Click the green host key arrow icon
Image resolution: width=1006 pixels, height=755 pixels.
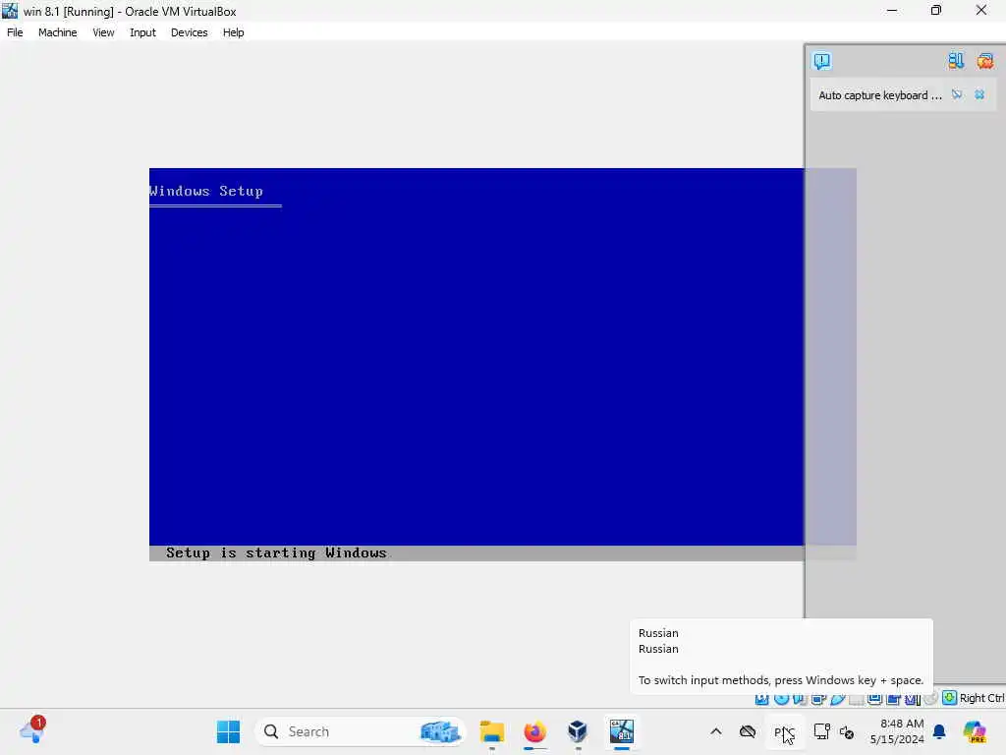950,697
